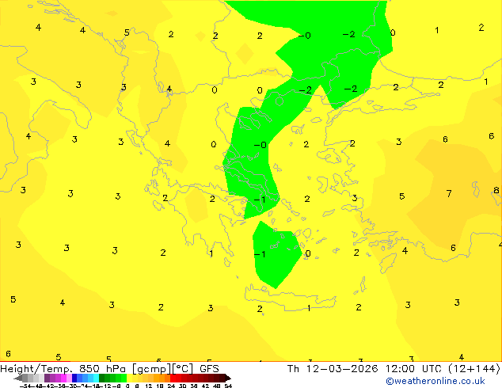Image resolution: width=502 pixels, height=388 pixels.
Task: Open the weatheronline.co.uk copyright link
Action: (x=435, y=381)
